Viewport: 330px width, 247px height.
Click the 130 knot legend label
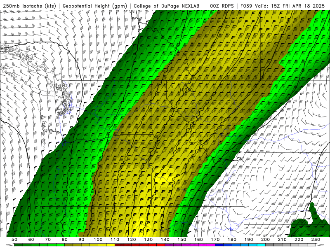point(148,240)
